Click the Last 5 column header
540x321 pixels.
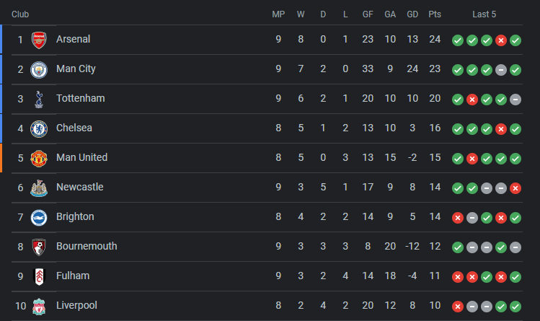point(484,14)
